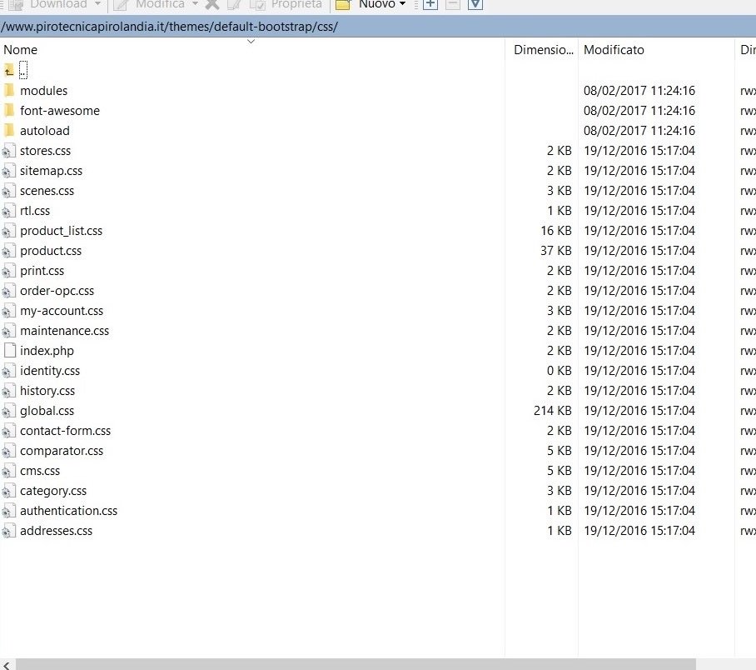Click the minus unselect-files toolbar icon
Image resolution: width=756 pixels, height=670 pixels.
pos(452,4)
